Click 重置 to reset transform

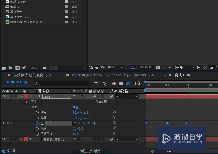click(x=76, y=107)
